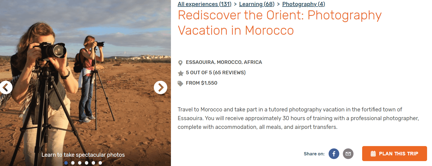Share this trip on Facebook

point(334,154)
